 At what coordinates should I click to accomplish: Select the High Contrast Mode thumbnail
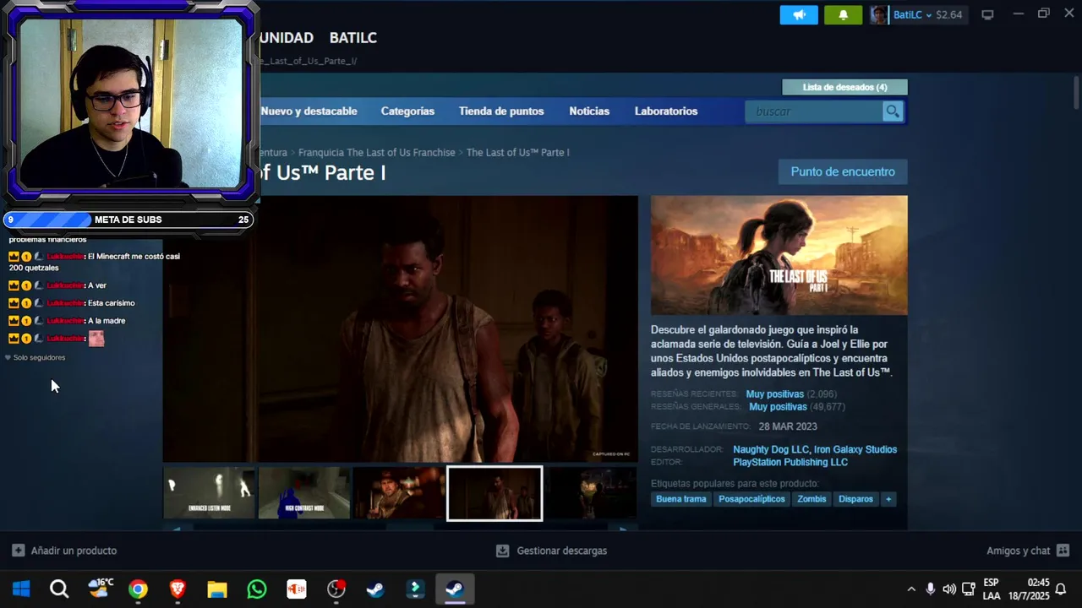point(304,493)
